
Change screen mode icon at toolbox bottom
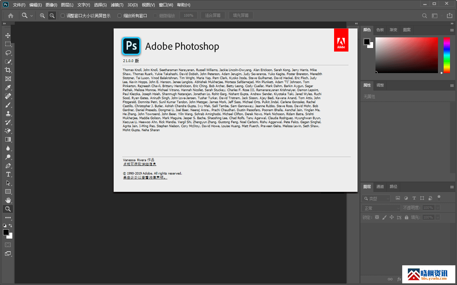8,254
